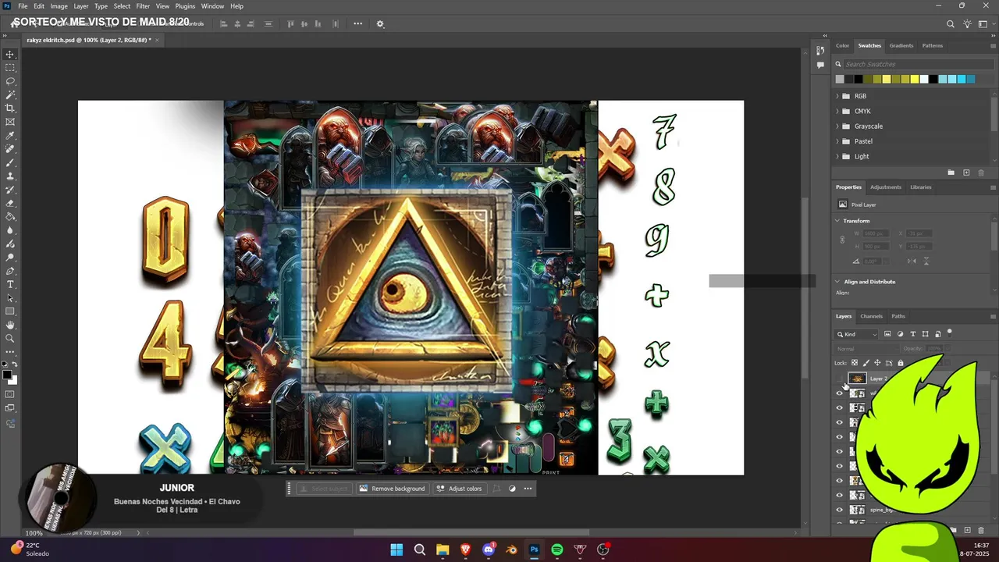Swap foreground and background colors
Viewport: 999px width, 562px height.
click(x=15, y=365)
